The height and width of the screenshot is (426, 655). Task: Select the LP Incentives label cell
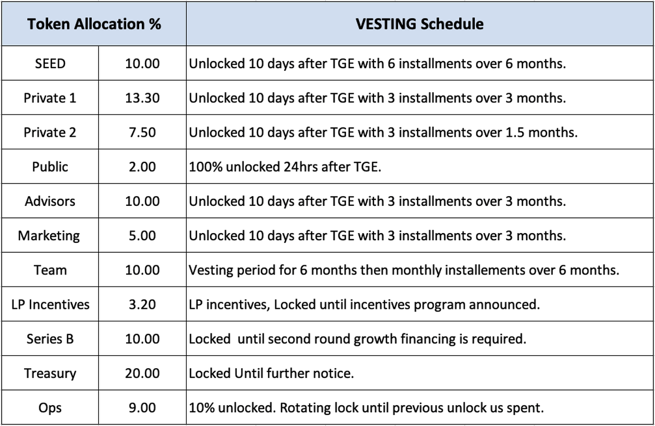tap(50, 305)
